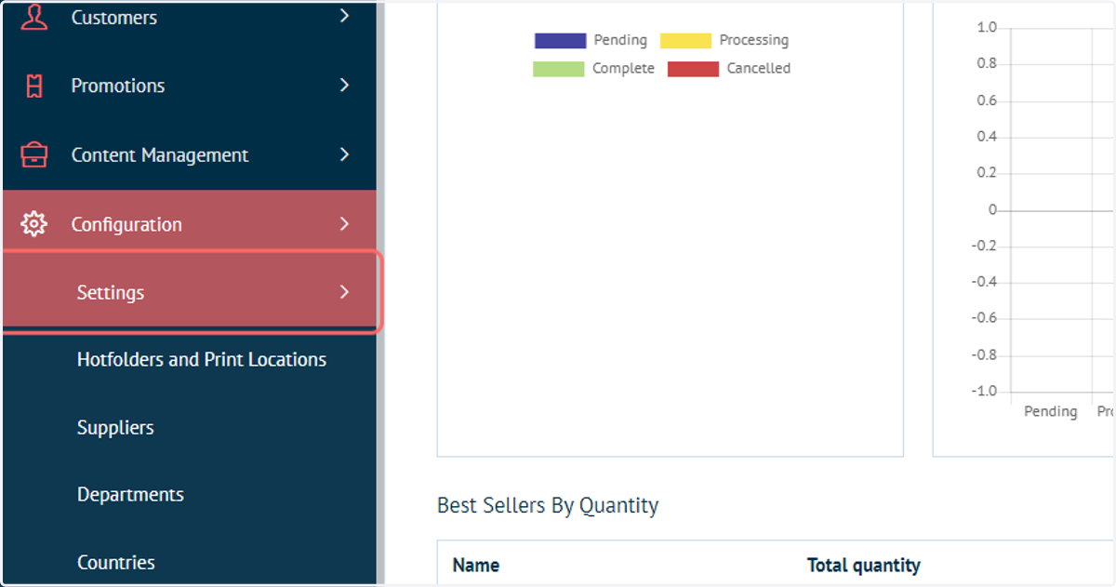Viewport: 1116px width, 587px height.
Task: Collapse the Configuration menu chevron
Action: (x=344, y=224)
